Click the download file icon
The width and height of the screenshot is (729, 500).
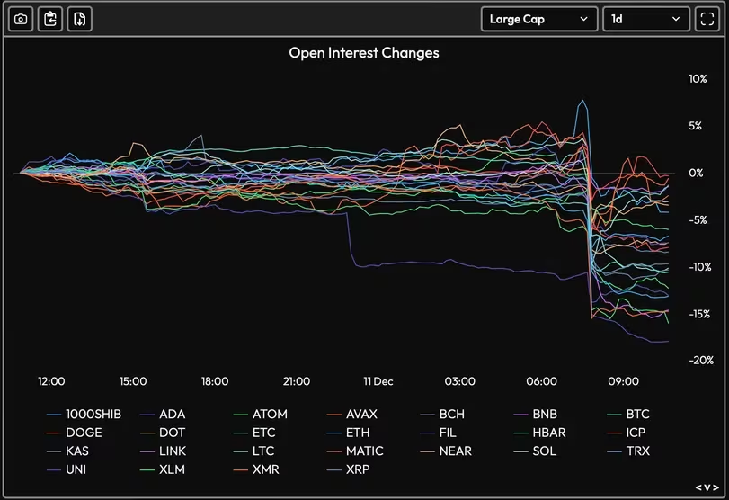click(80, 19)
